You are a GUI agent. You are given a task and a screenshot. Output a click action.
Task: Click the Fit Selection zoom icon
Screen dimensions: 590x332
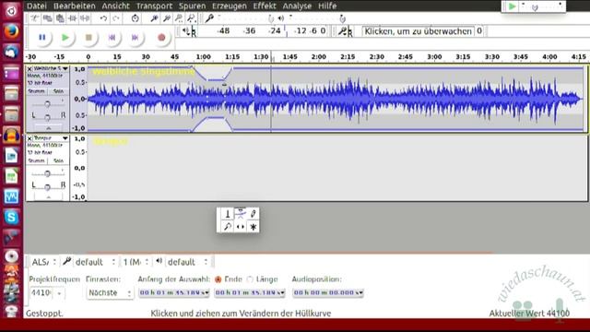point(179,18)
